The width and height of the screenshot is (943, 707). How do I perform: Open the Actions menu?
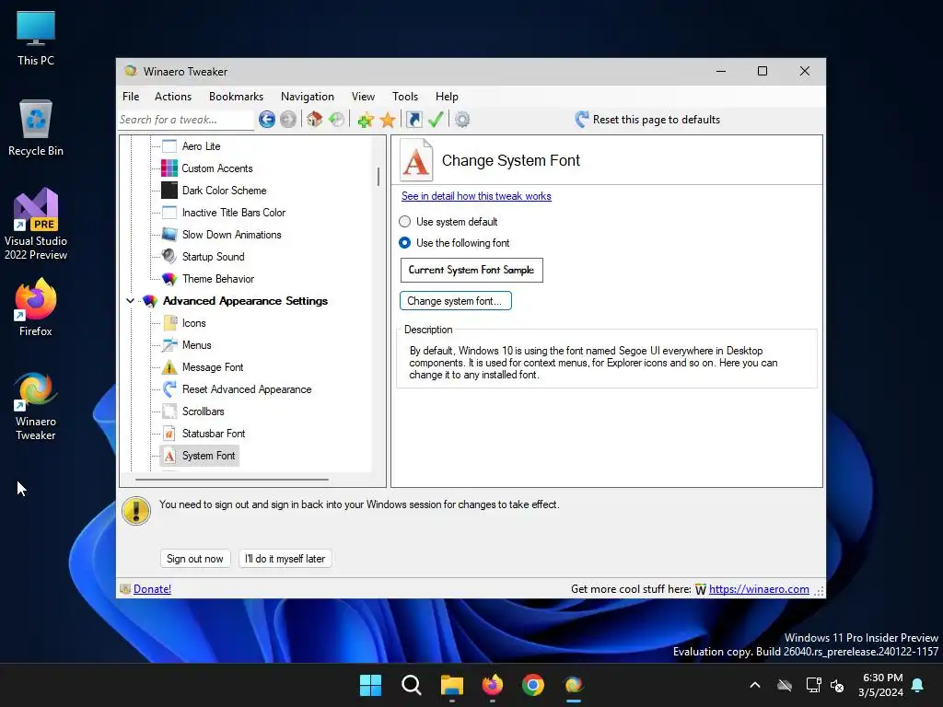click(173, 96)
